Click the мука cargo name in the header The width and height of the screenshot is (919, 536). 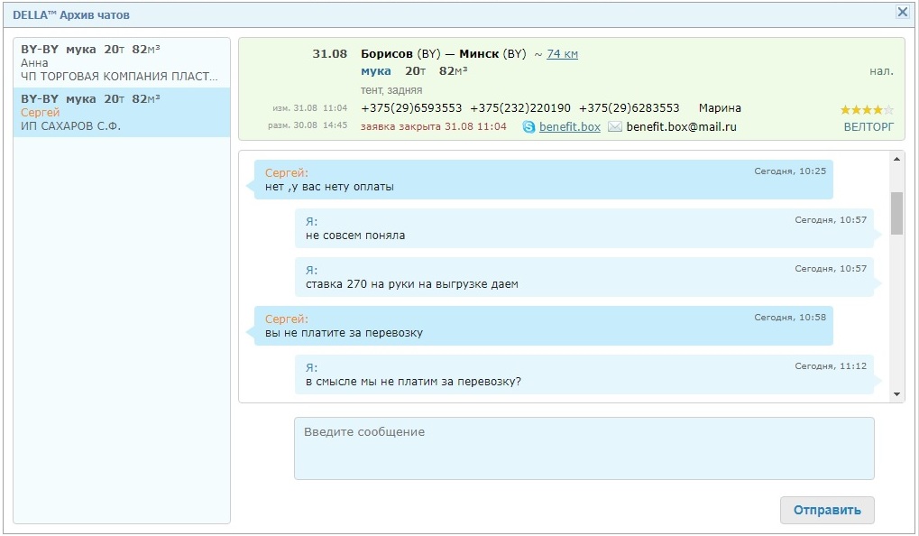[x=375, y=71]
